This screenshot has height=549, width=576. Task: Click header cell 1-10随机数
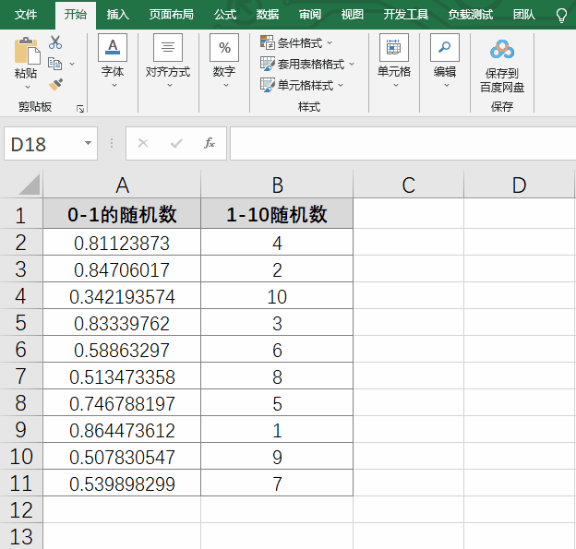tap(277, 214)
